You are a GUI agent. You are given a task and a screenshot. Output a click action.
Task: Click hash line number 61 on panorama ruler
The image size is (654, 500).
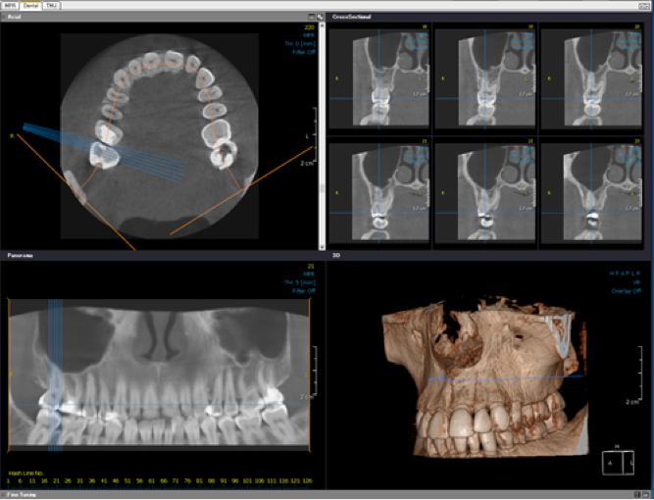click(x=150, y=481)
